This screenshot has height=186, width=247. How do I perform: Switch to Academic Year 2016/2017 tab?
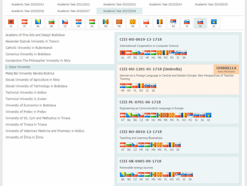[73, 11]
